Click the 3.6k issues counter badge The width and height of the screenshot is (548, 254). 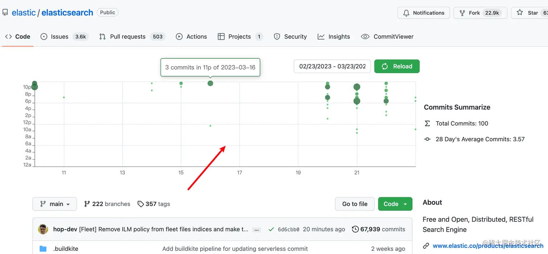coord(80,37)
